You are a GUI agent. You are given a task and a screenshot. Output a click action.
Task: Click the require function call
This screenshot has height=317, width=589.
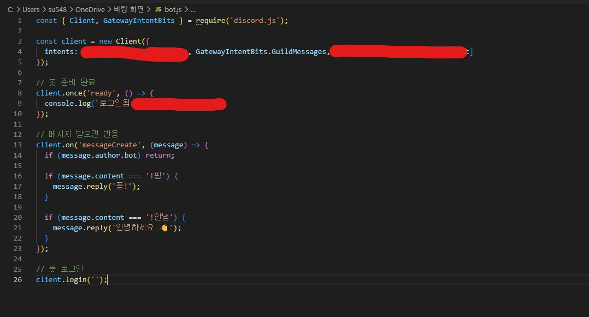[213, 21]
